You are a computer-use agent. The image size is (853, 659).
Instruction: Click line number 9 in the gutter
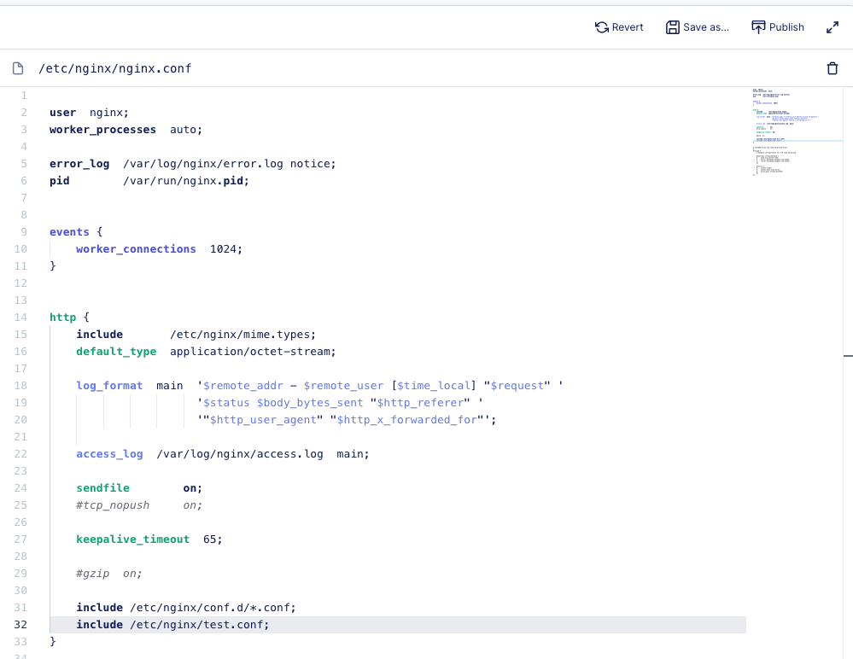24,232
